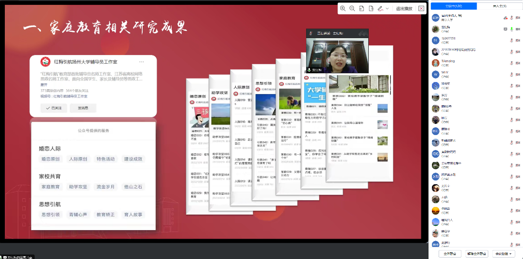This screenshot has height=259, width=523.
Task: Switch to the 未入会(1) tab
Action: pyautogui.click(x=499, y=6)
